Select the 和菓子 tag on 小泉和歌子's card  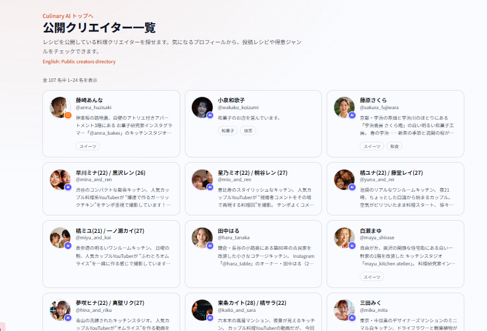point(228,131)
